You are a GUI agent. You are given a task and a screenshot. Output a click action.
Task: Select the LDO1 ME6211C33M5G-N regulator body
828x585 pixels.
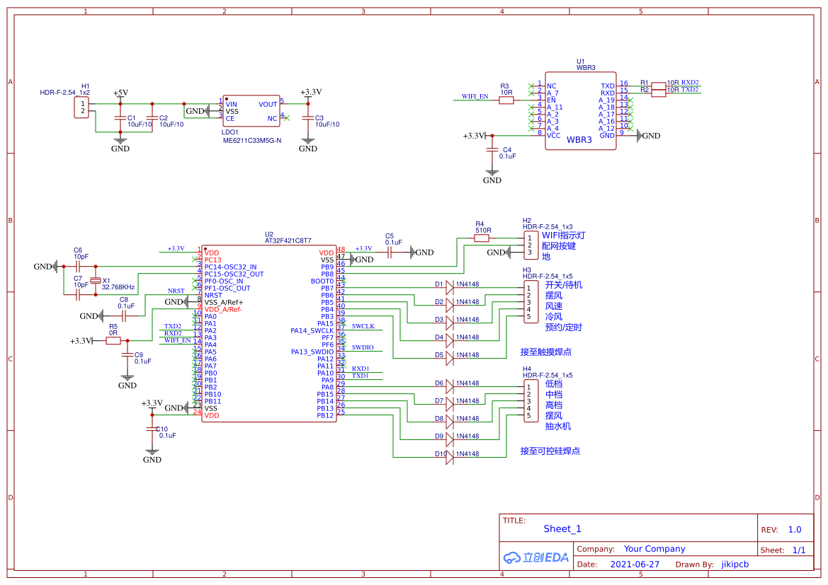tap(251, 111)
